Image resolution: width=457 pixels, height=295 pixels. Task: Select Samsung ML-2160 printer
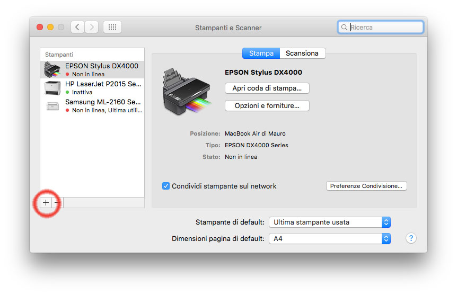click(x=92, y=106)
